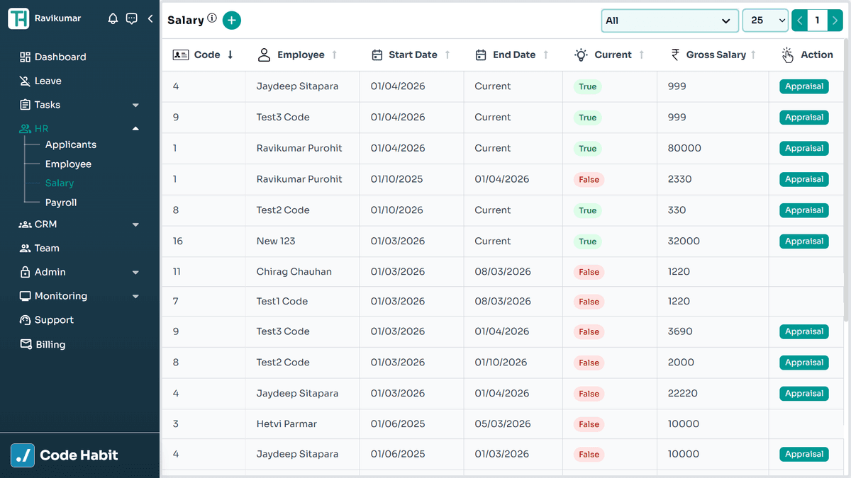Sort by Gross Salary column arrow
This screenshot has width=851, height=478.
753,55
